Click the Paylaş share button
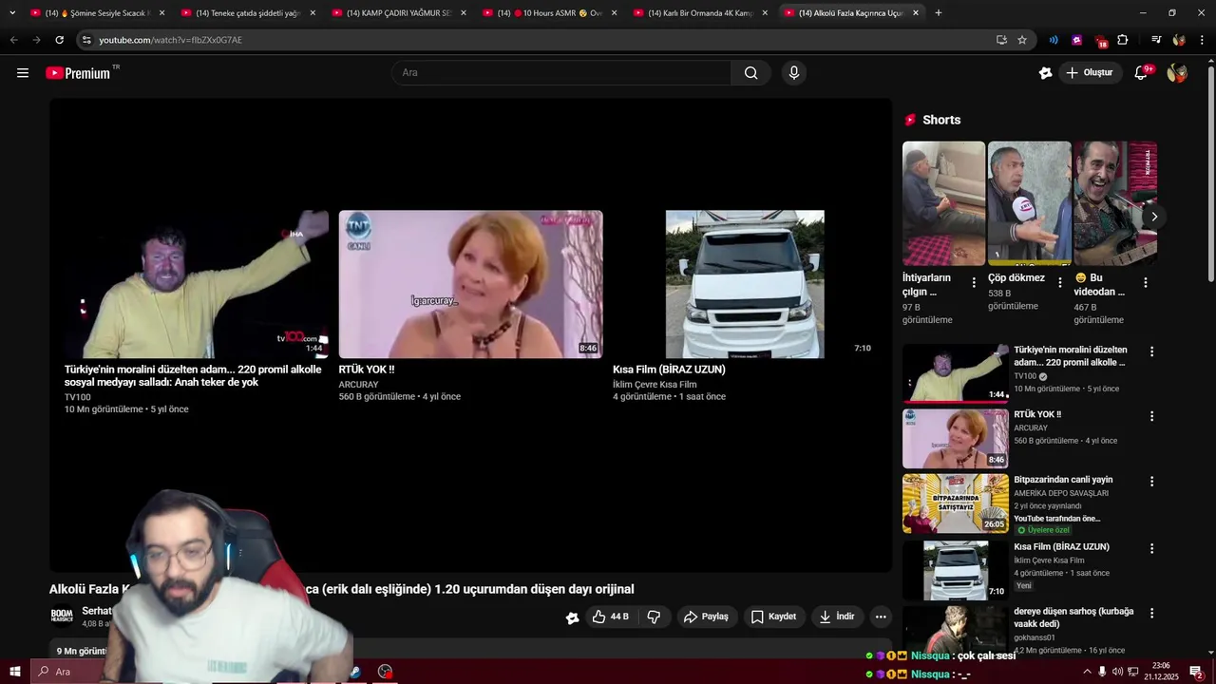 click(706, 617)
